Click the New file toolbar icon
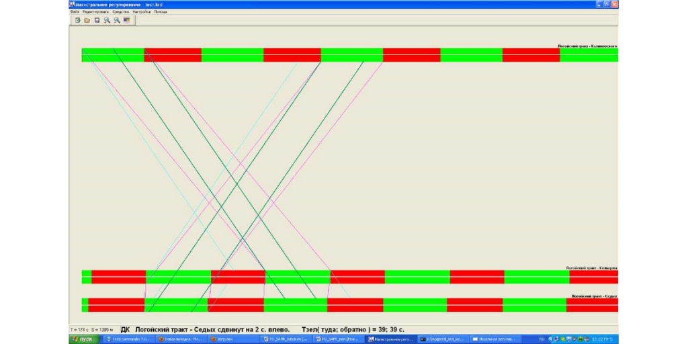Image resolution: width=688 pixels, height=344 pixels. pos(78,20)
